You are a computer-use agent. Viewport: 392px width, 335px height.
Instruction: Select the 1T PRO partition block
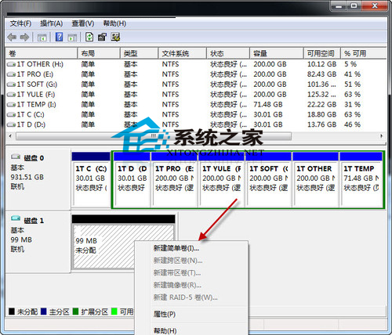pos(174,179)
